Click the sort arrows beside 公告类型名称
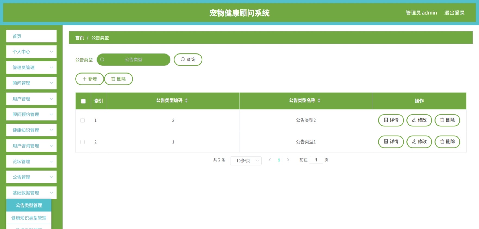This screenshot has height=229, width=479. (x=319, y=101)
